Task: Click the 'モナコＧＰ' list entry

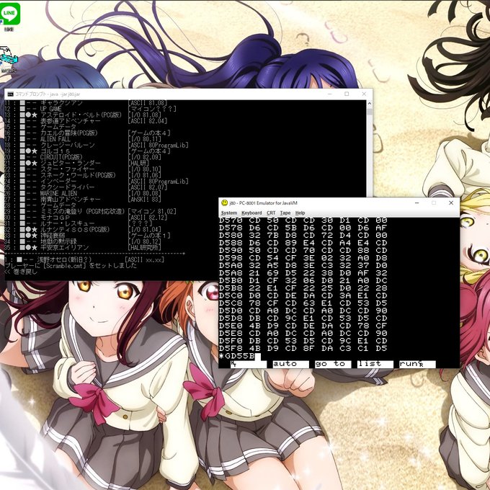Action: (x=55, y=218)
